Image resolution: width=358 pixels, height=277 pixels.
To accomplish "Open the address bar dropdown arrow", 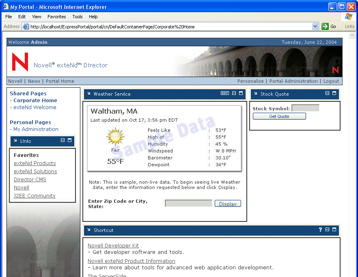I will coord(315,26).
